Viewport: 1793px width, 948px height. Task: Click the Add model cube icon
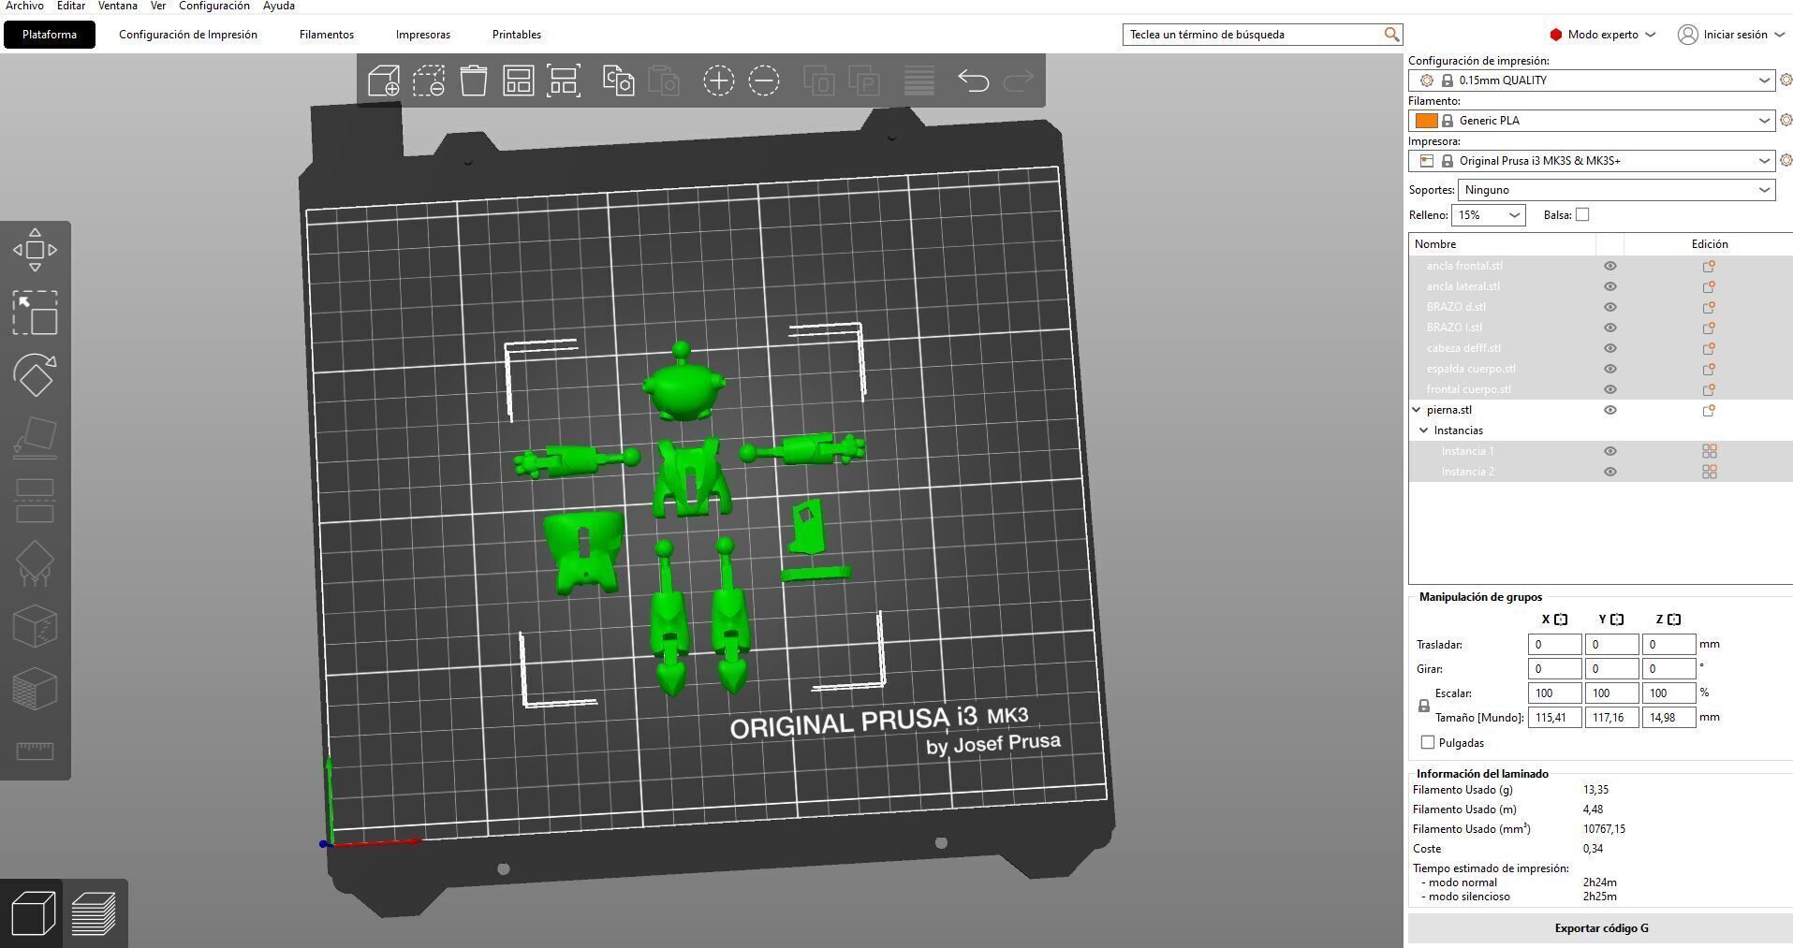pyautogui.click(x=384, y=80)
